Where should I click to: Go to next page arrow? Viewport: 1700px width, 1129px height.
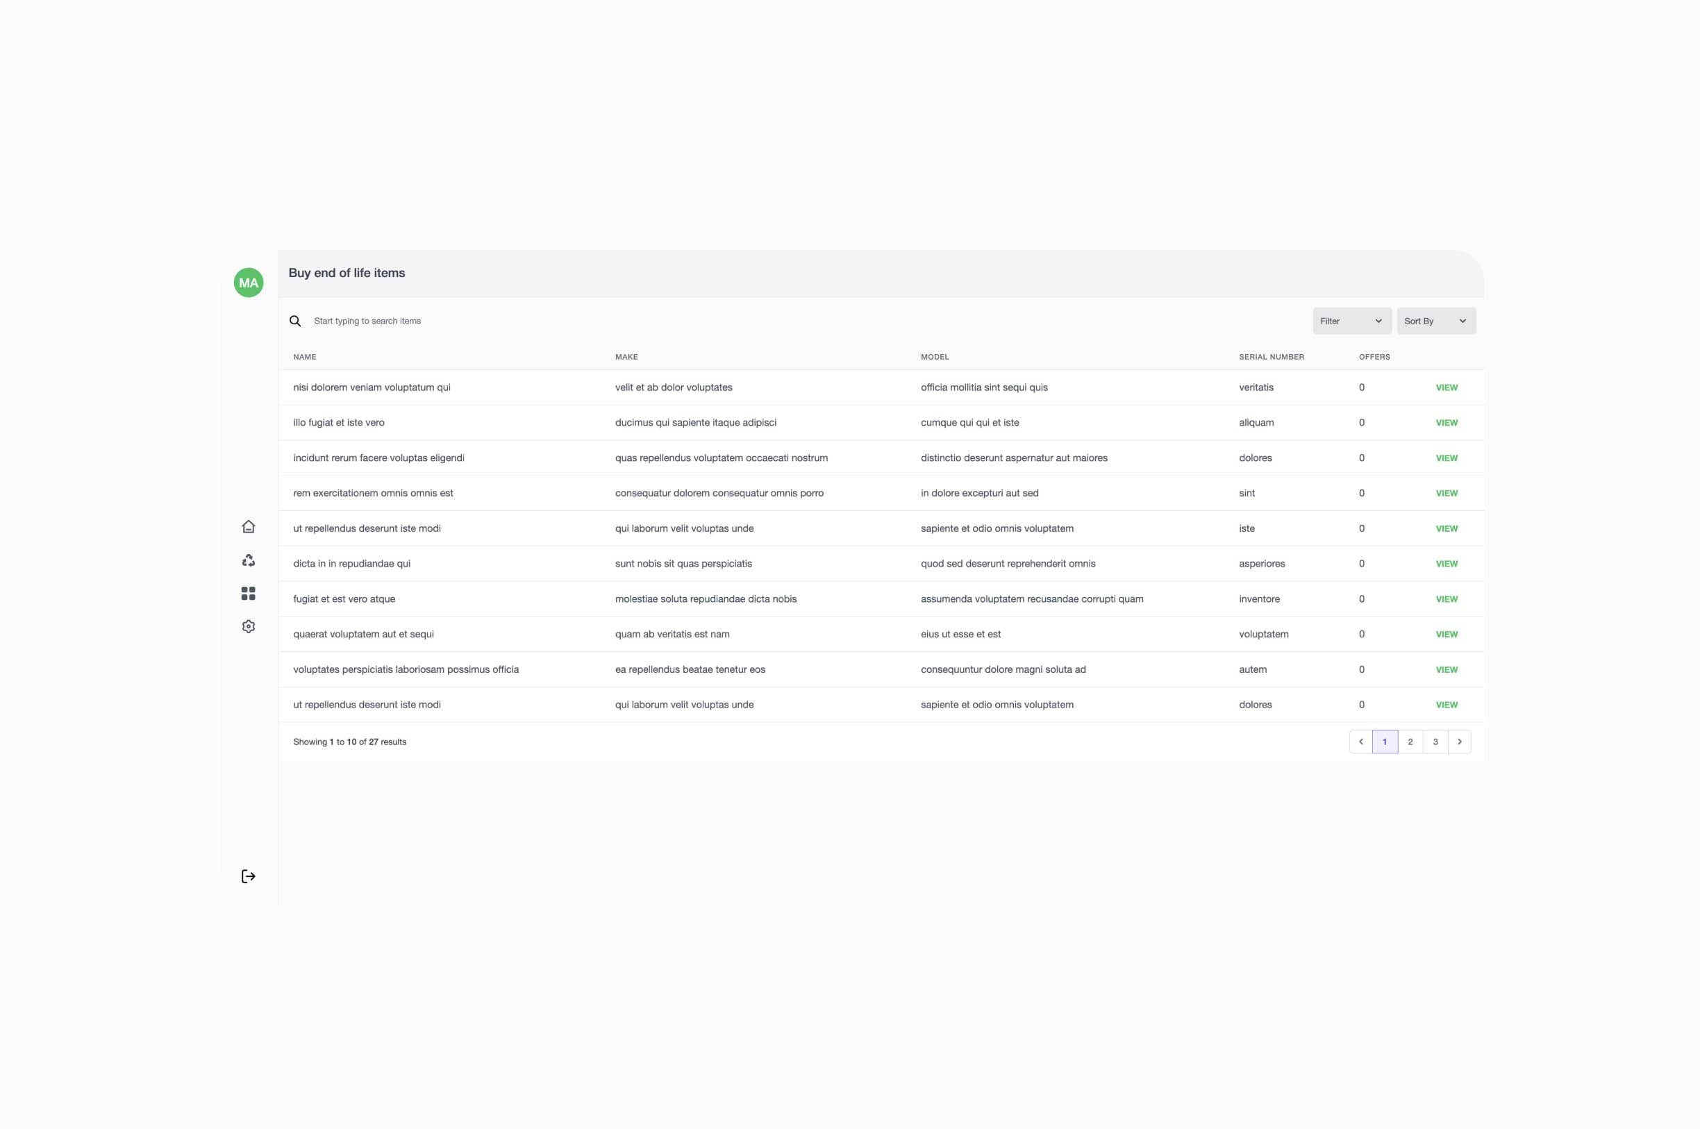pos(1460,742)
